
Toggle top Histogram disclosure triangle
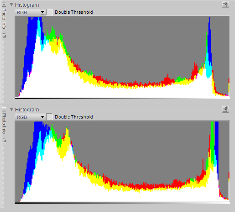(11, 5)
